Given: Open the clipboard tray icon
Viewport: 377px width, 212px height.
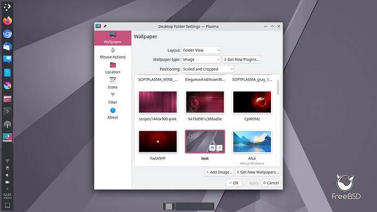Looking at the screenshot, I should (8, 168).
